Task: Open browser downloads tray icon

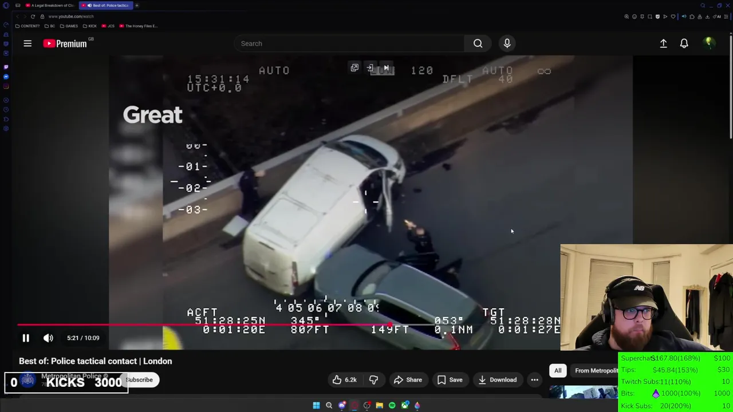Action: [x=707, y=17]
